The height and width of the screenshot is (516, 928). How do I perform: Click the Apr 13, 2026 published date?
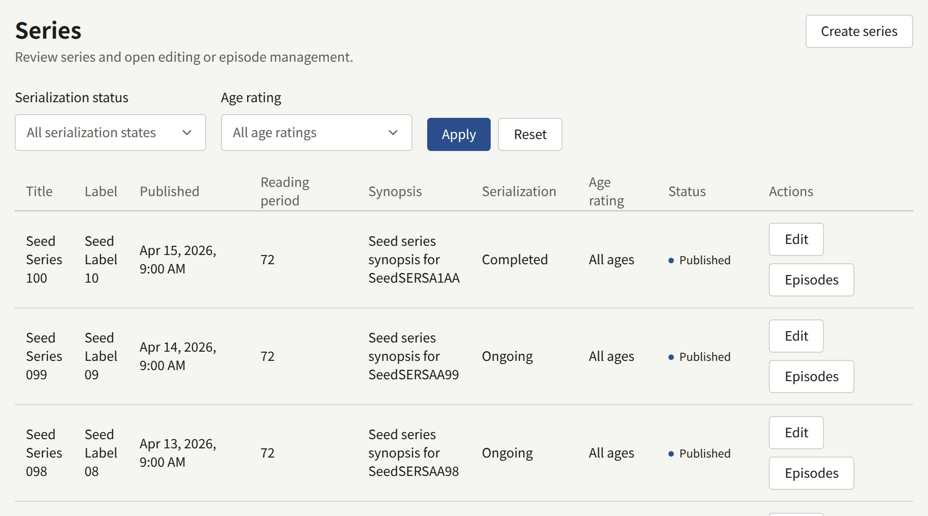coord(178,453)
